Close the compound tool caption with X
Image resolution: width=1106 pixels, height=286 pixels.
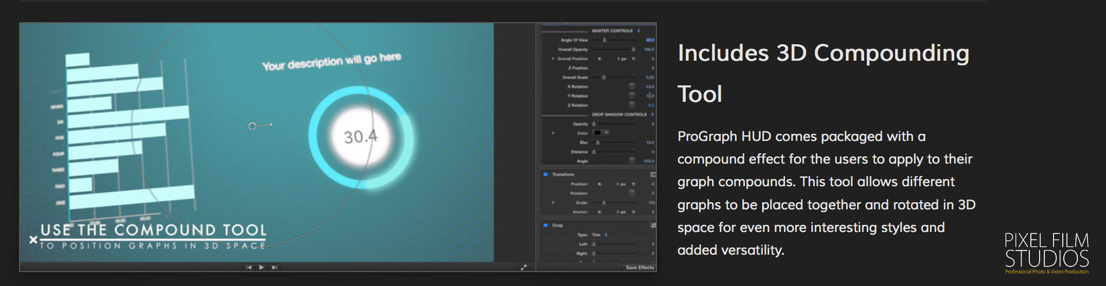[33, 240]
